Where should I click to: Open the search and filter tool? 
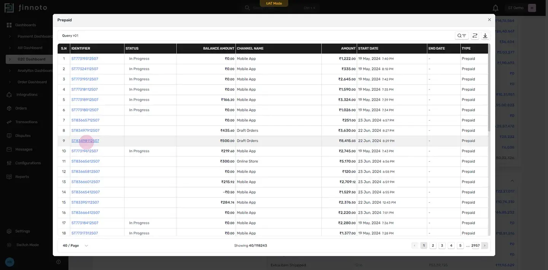pos(462,36)
